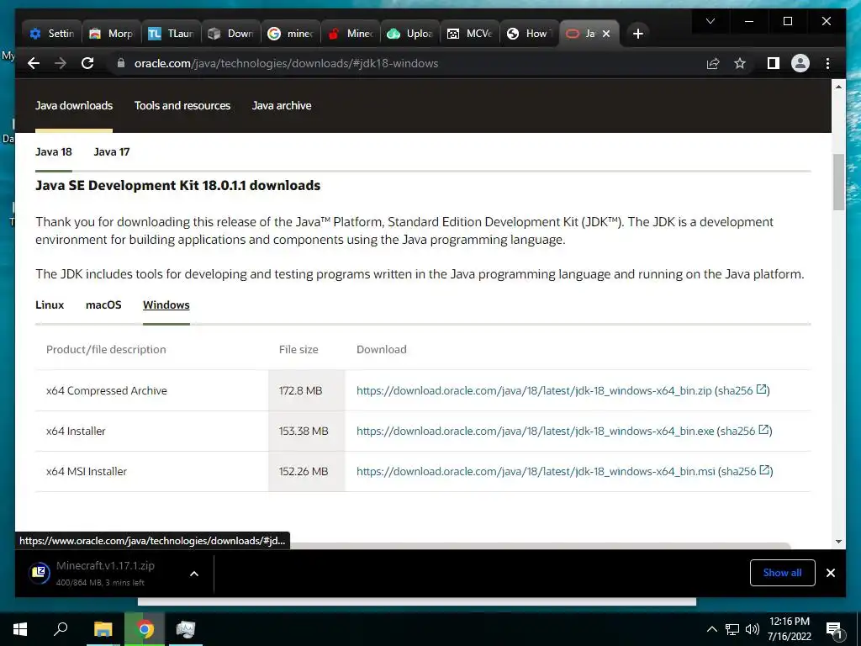Share this page icon in address bar
Screen dimensions: 861x646
[713, 64]
